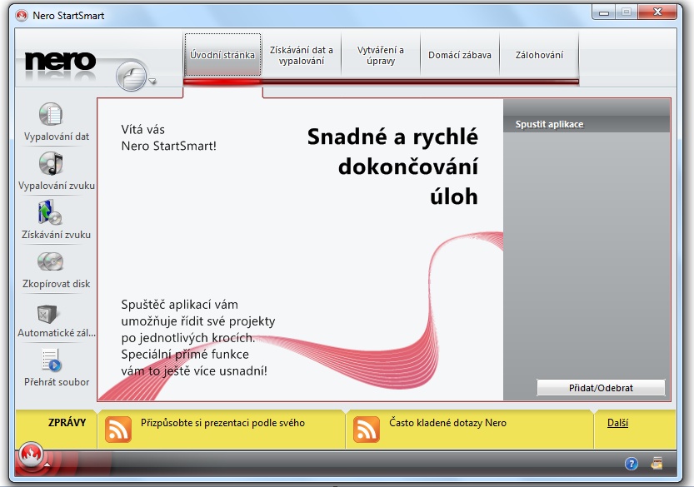Open the Získávání dat a vypalování tab
The height and width of the screenshot is (487, 694).
302,55
